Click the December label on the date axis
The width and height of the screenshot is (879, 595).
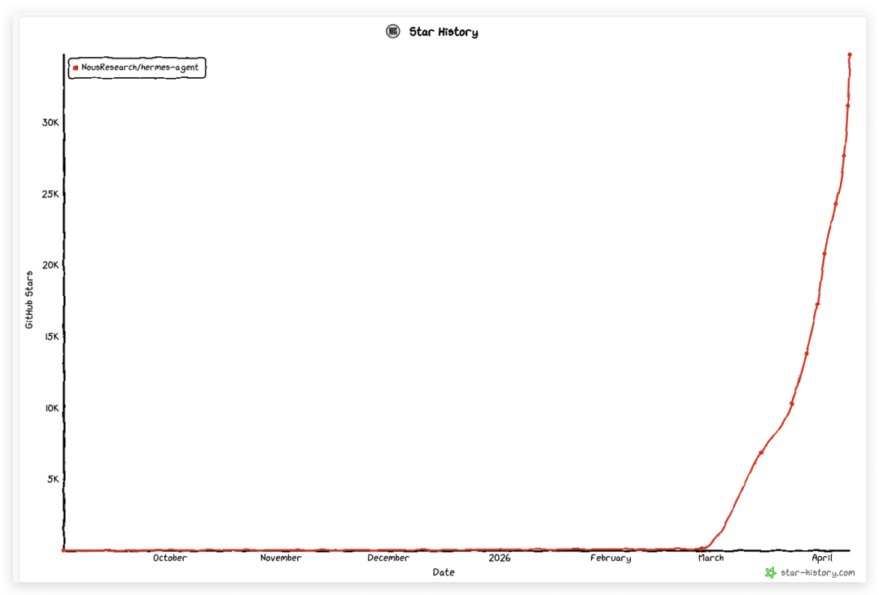(388, 558)
